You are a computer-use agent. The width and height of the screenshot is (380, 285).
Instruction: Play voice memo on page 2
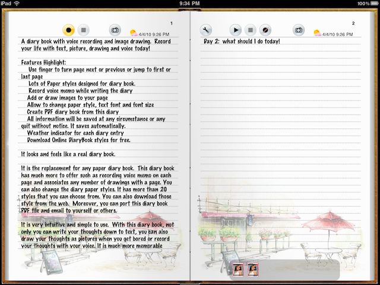pos(236,30)
